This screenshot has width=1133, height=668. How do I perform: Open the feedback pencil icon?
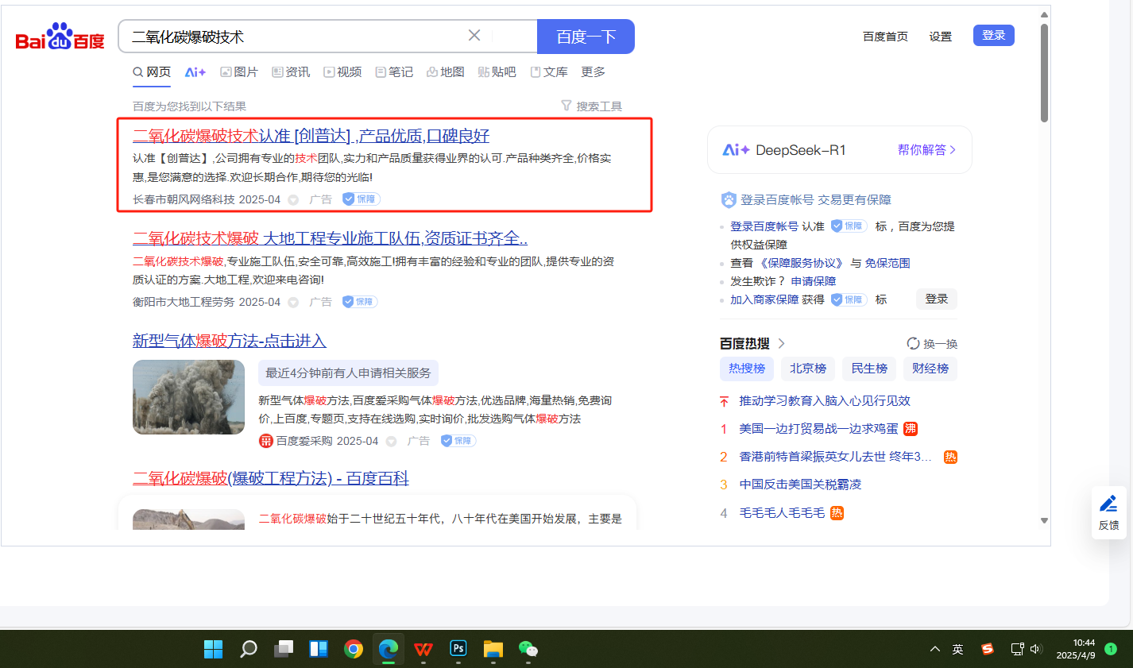(x=1108, y=504)
